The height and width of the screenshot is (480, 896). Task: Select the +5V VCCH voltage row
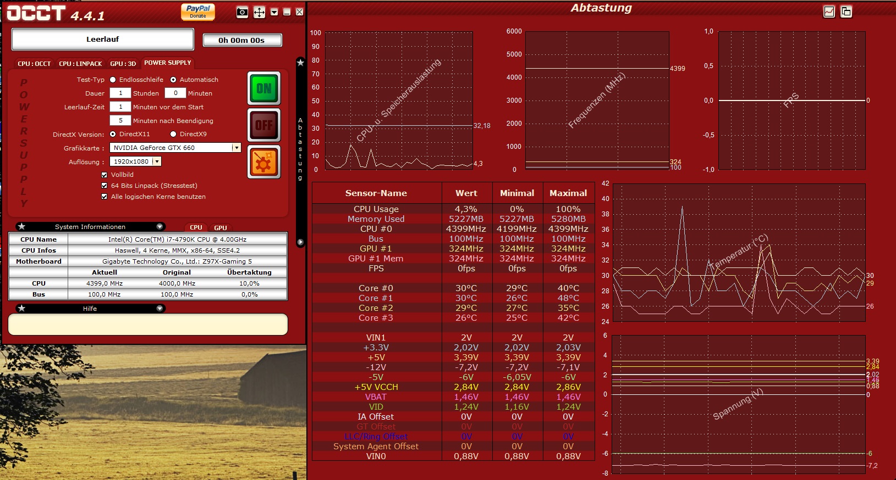click(453, 387)
